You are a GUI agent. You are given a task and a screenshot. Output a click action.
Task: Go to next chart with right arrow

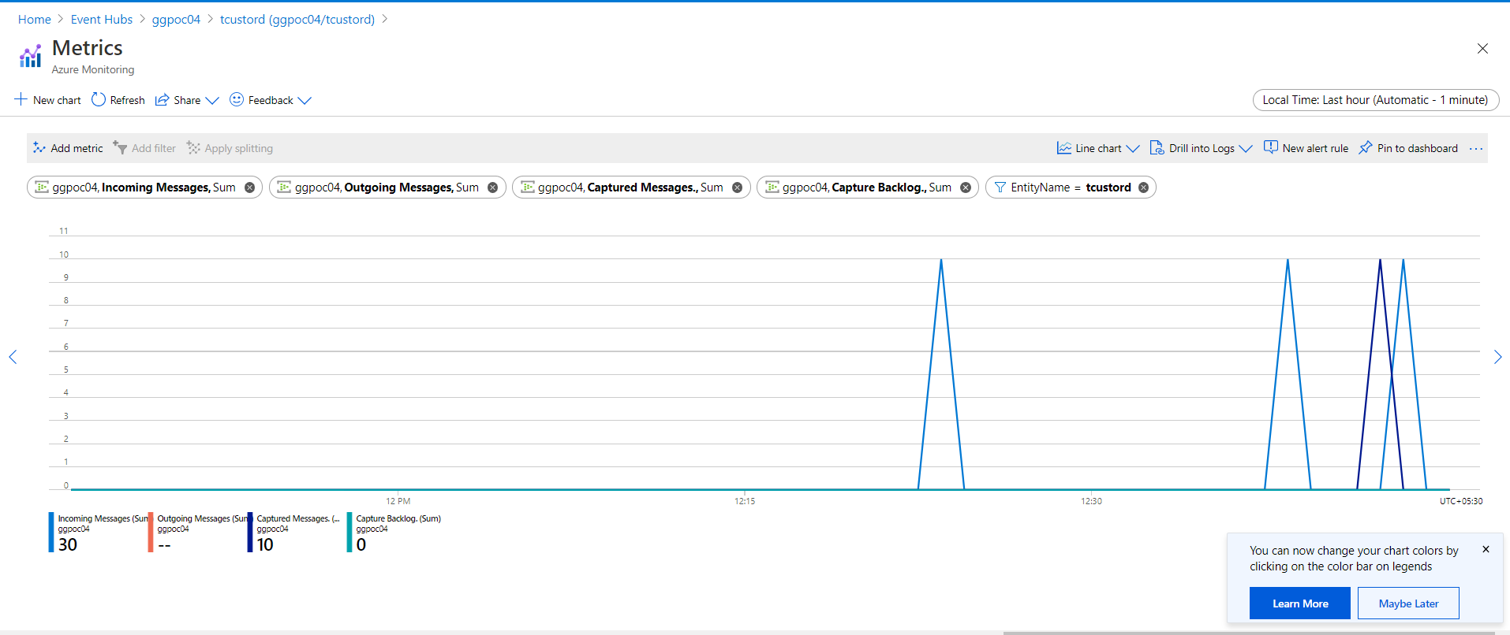click(1497, 357)
